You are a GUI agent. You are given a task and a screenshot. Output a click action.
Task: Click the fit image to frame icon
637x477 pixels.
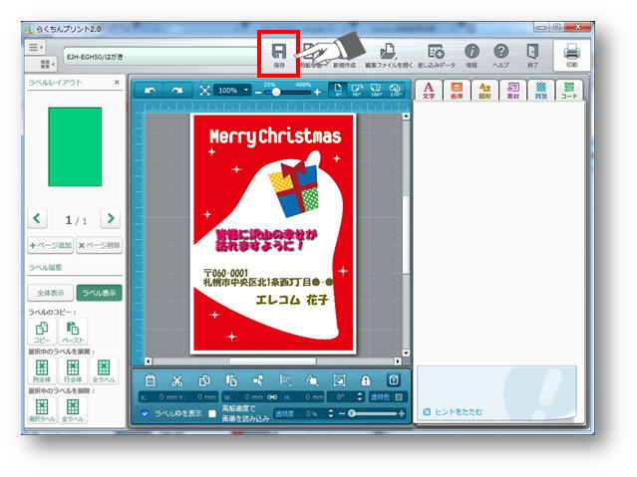[339, 380]
